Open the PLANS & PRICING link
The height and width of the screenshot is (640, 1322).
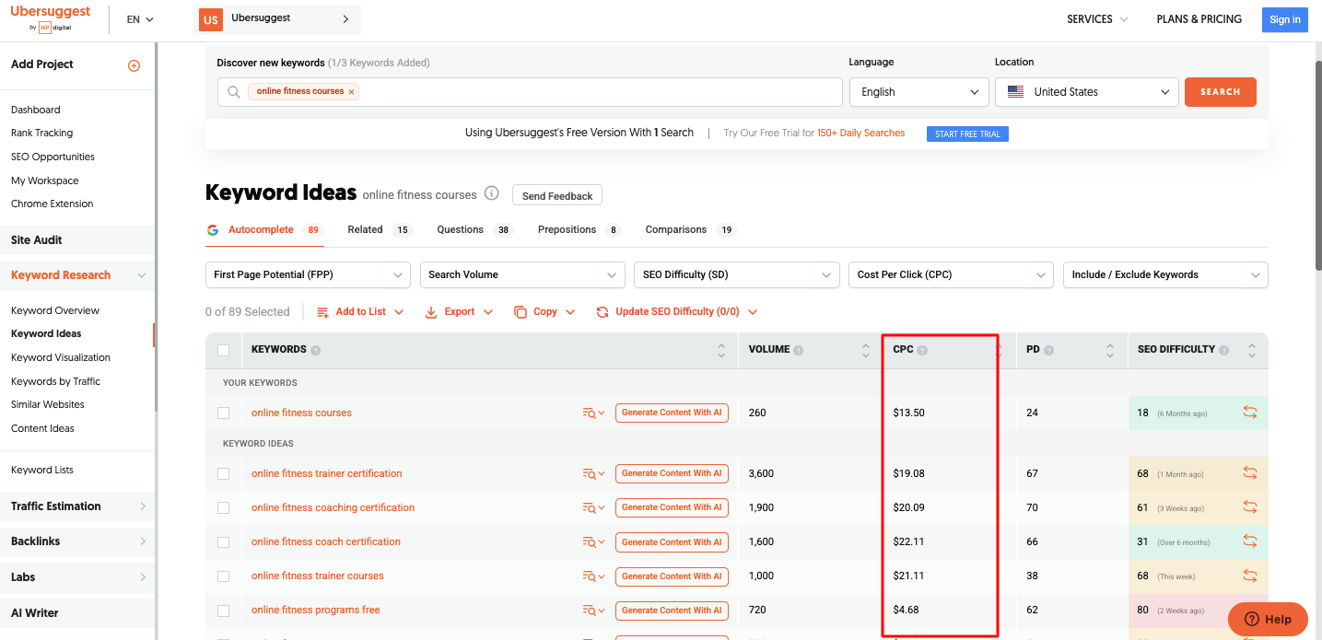pos(1199,19)
